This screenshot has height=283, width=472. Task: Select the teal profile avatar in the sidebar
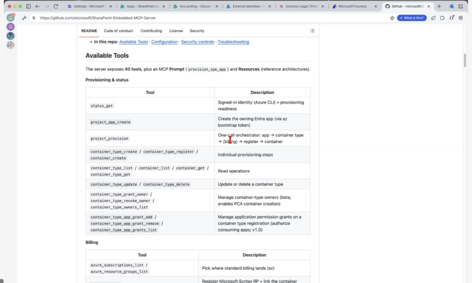click(x=11, y=36)
